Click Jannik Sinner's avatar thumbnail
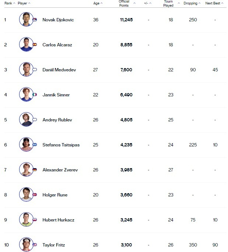 pyautogui.click(x=26, y=95)
